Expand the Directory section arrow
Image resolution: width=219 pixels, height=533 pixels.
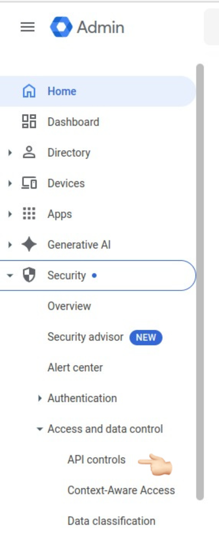pos(10,153)
